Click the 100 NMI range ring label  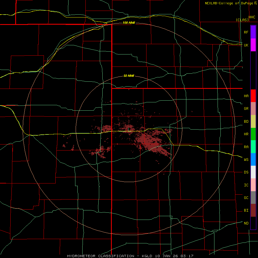coord(129,23)
